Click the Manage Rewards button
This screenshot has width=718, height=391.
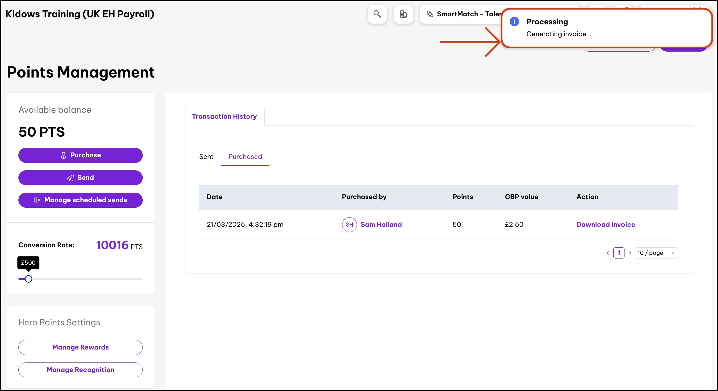coord(80,347)
